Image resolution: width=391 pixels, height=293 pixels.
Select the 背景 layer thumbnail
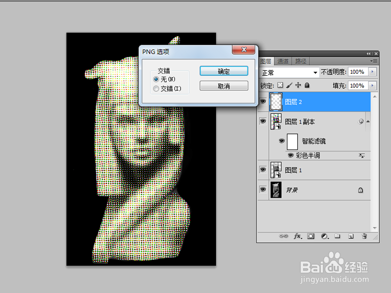click(x=276, y=190)
